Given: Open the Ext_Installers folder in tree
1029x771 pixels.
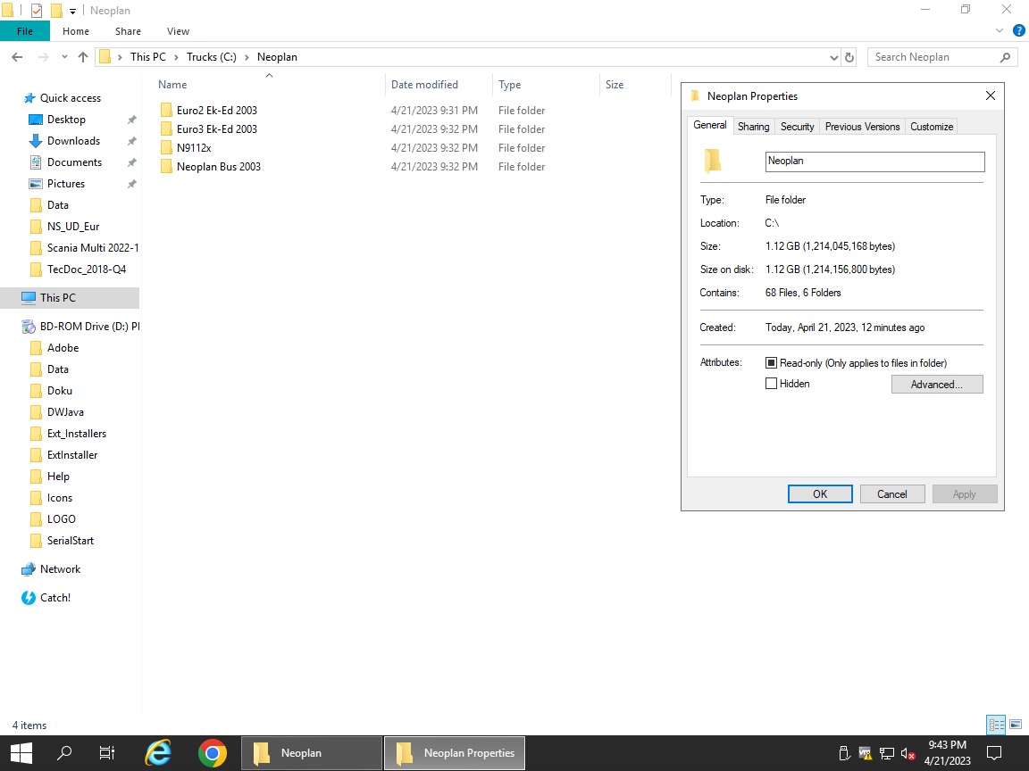Looking at the screenshot, I should click(x=76, y=434).
